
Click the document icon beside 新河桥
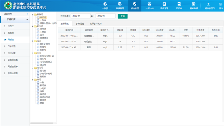click(x=38, y=85)
